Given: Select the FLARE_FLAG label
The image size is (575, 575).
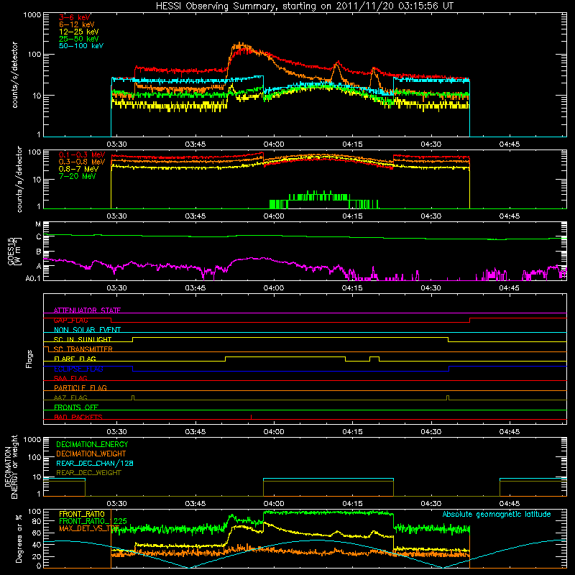Looking at the screenshot, I should (75, 359).
